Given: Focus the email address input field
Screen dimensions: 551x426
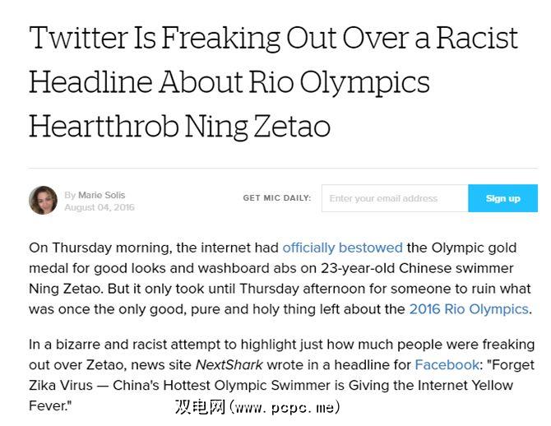Looking at the screenshot, I should (x=394, y=198).
